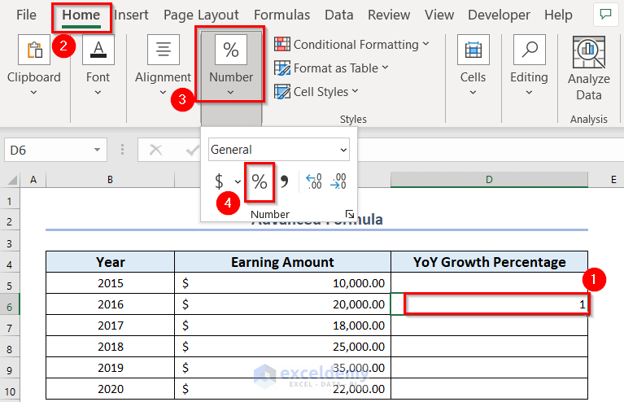Open the Font group icon
The height and width of the screenshot is (402, 624).
[x=98, y=50]
